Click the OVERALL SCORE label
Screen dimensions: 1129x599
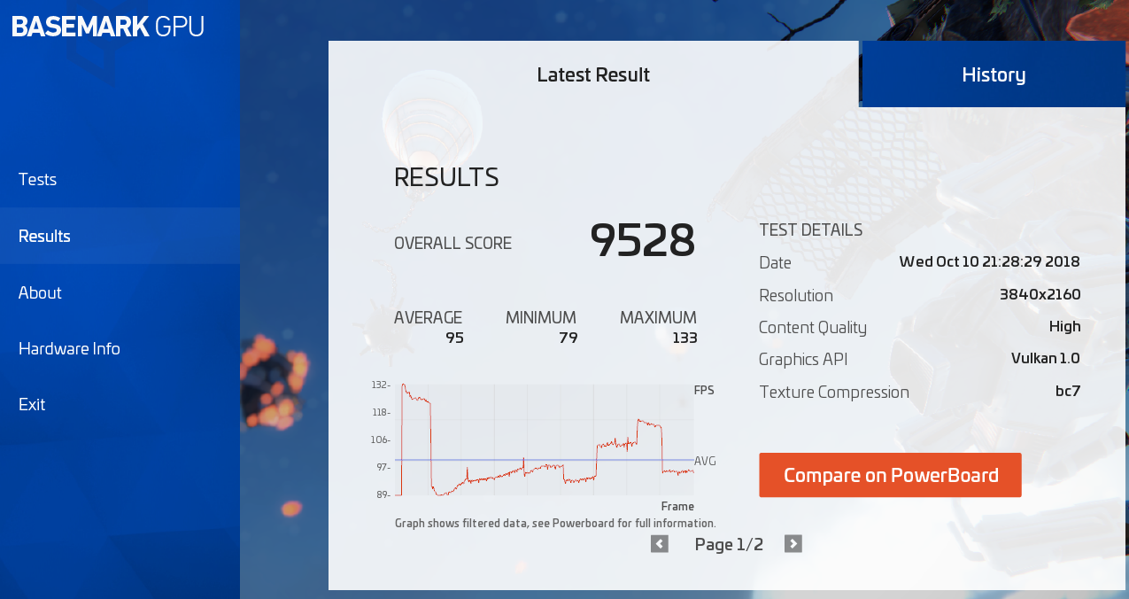pyautogui.click(x=452, y=243)
